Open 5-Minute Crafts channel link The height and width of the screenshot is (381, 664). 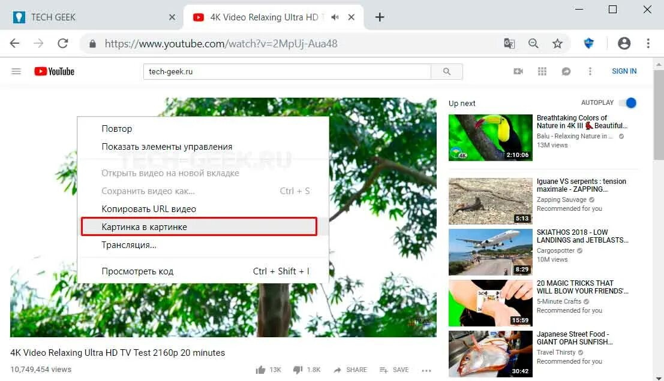pyautogui.click(x=559, y=301)
